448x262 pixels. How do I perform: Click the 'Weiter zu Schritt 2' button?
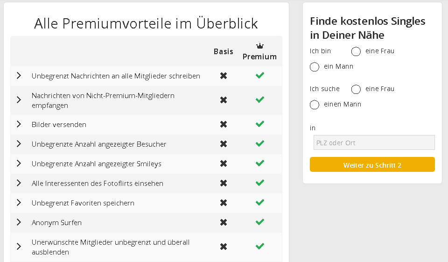(x=372, y=165)
